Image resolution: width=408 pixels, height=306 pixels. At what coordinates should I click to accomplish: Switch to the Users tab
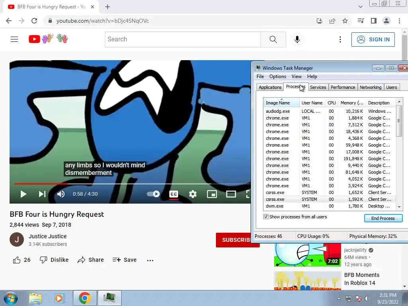391,87
